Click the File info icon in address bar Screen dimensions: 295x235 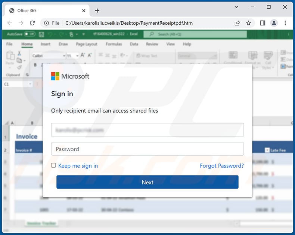46,23
